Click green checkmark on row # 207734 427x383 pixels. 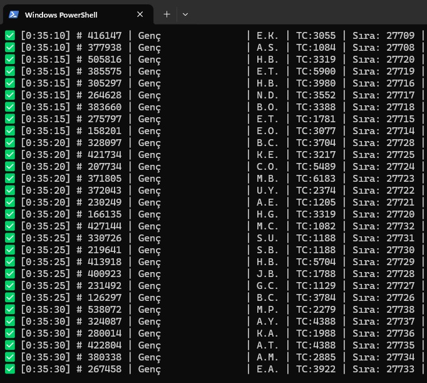(10, 167)
